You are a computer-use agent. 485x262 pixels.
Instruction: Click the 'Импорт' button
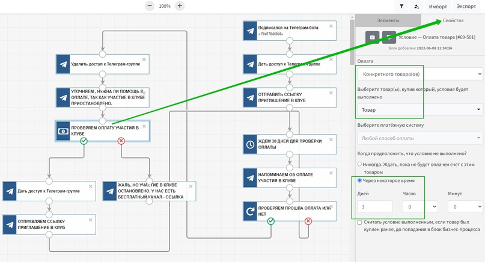click(438, 6)
